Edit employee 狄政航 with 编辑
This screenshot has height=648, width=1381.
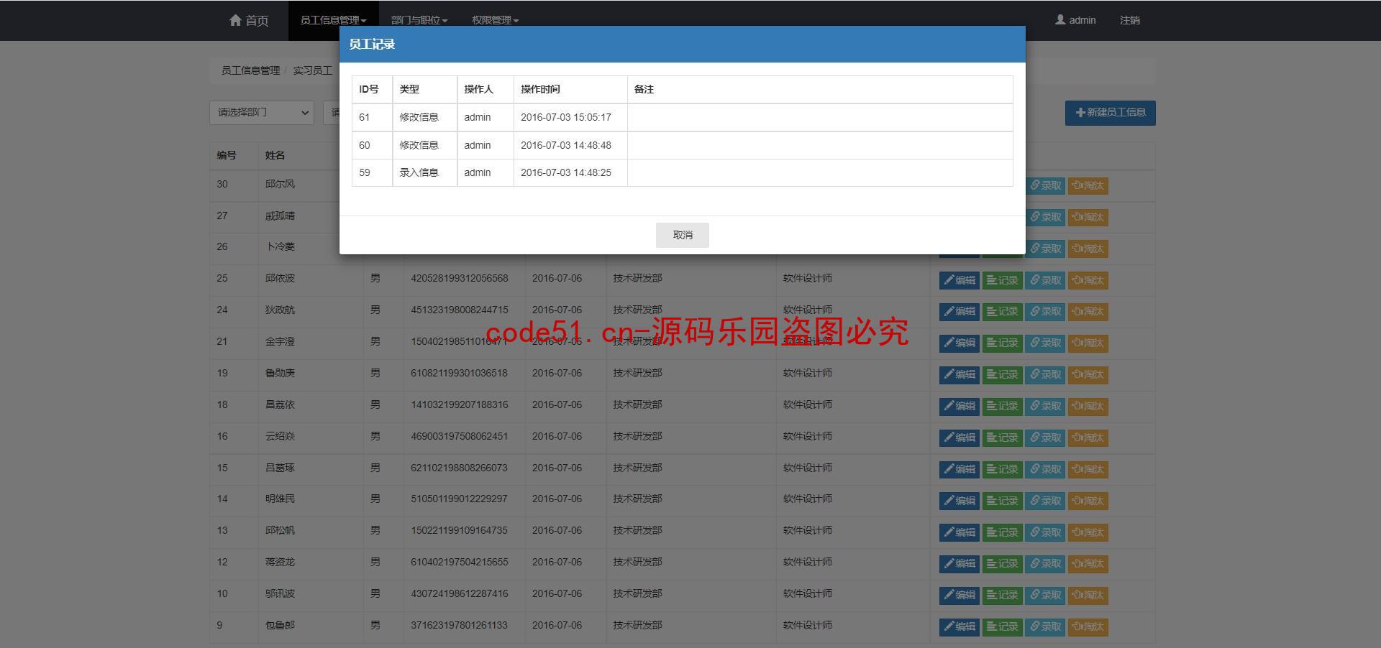[x=959, y=312]
